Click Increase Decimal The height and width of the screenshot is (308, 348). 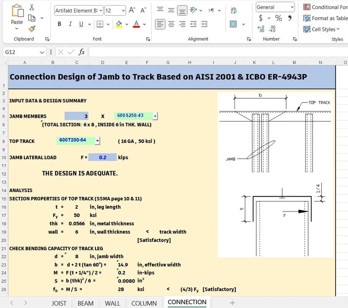click(x=261, y=29)
